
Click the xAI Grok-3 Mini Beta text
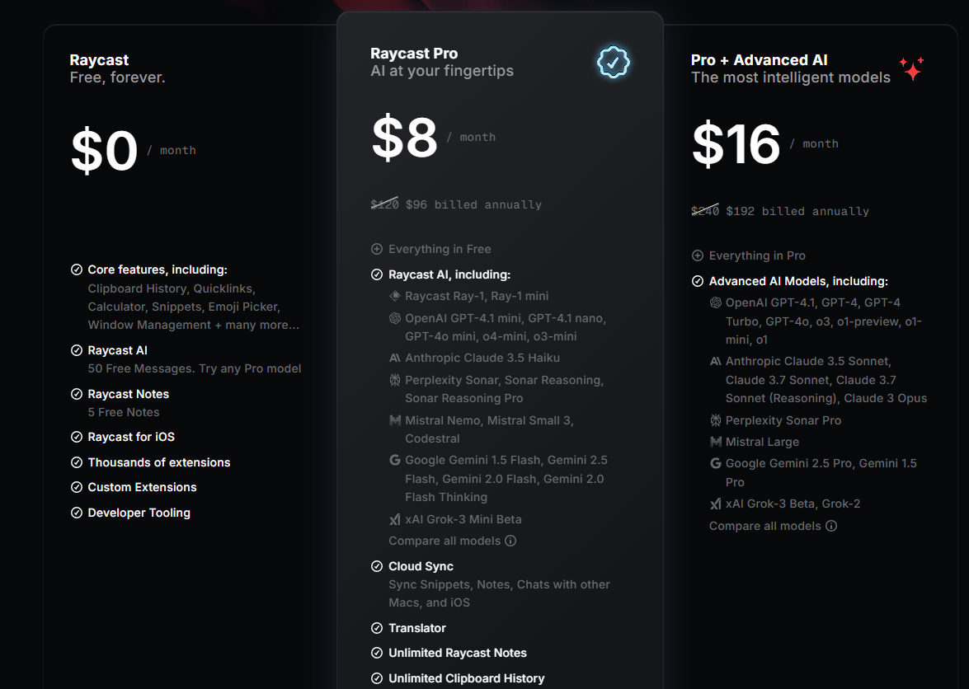[463, 519]
